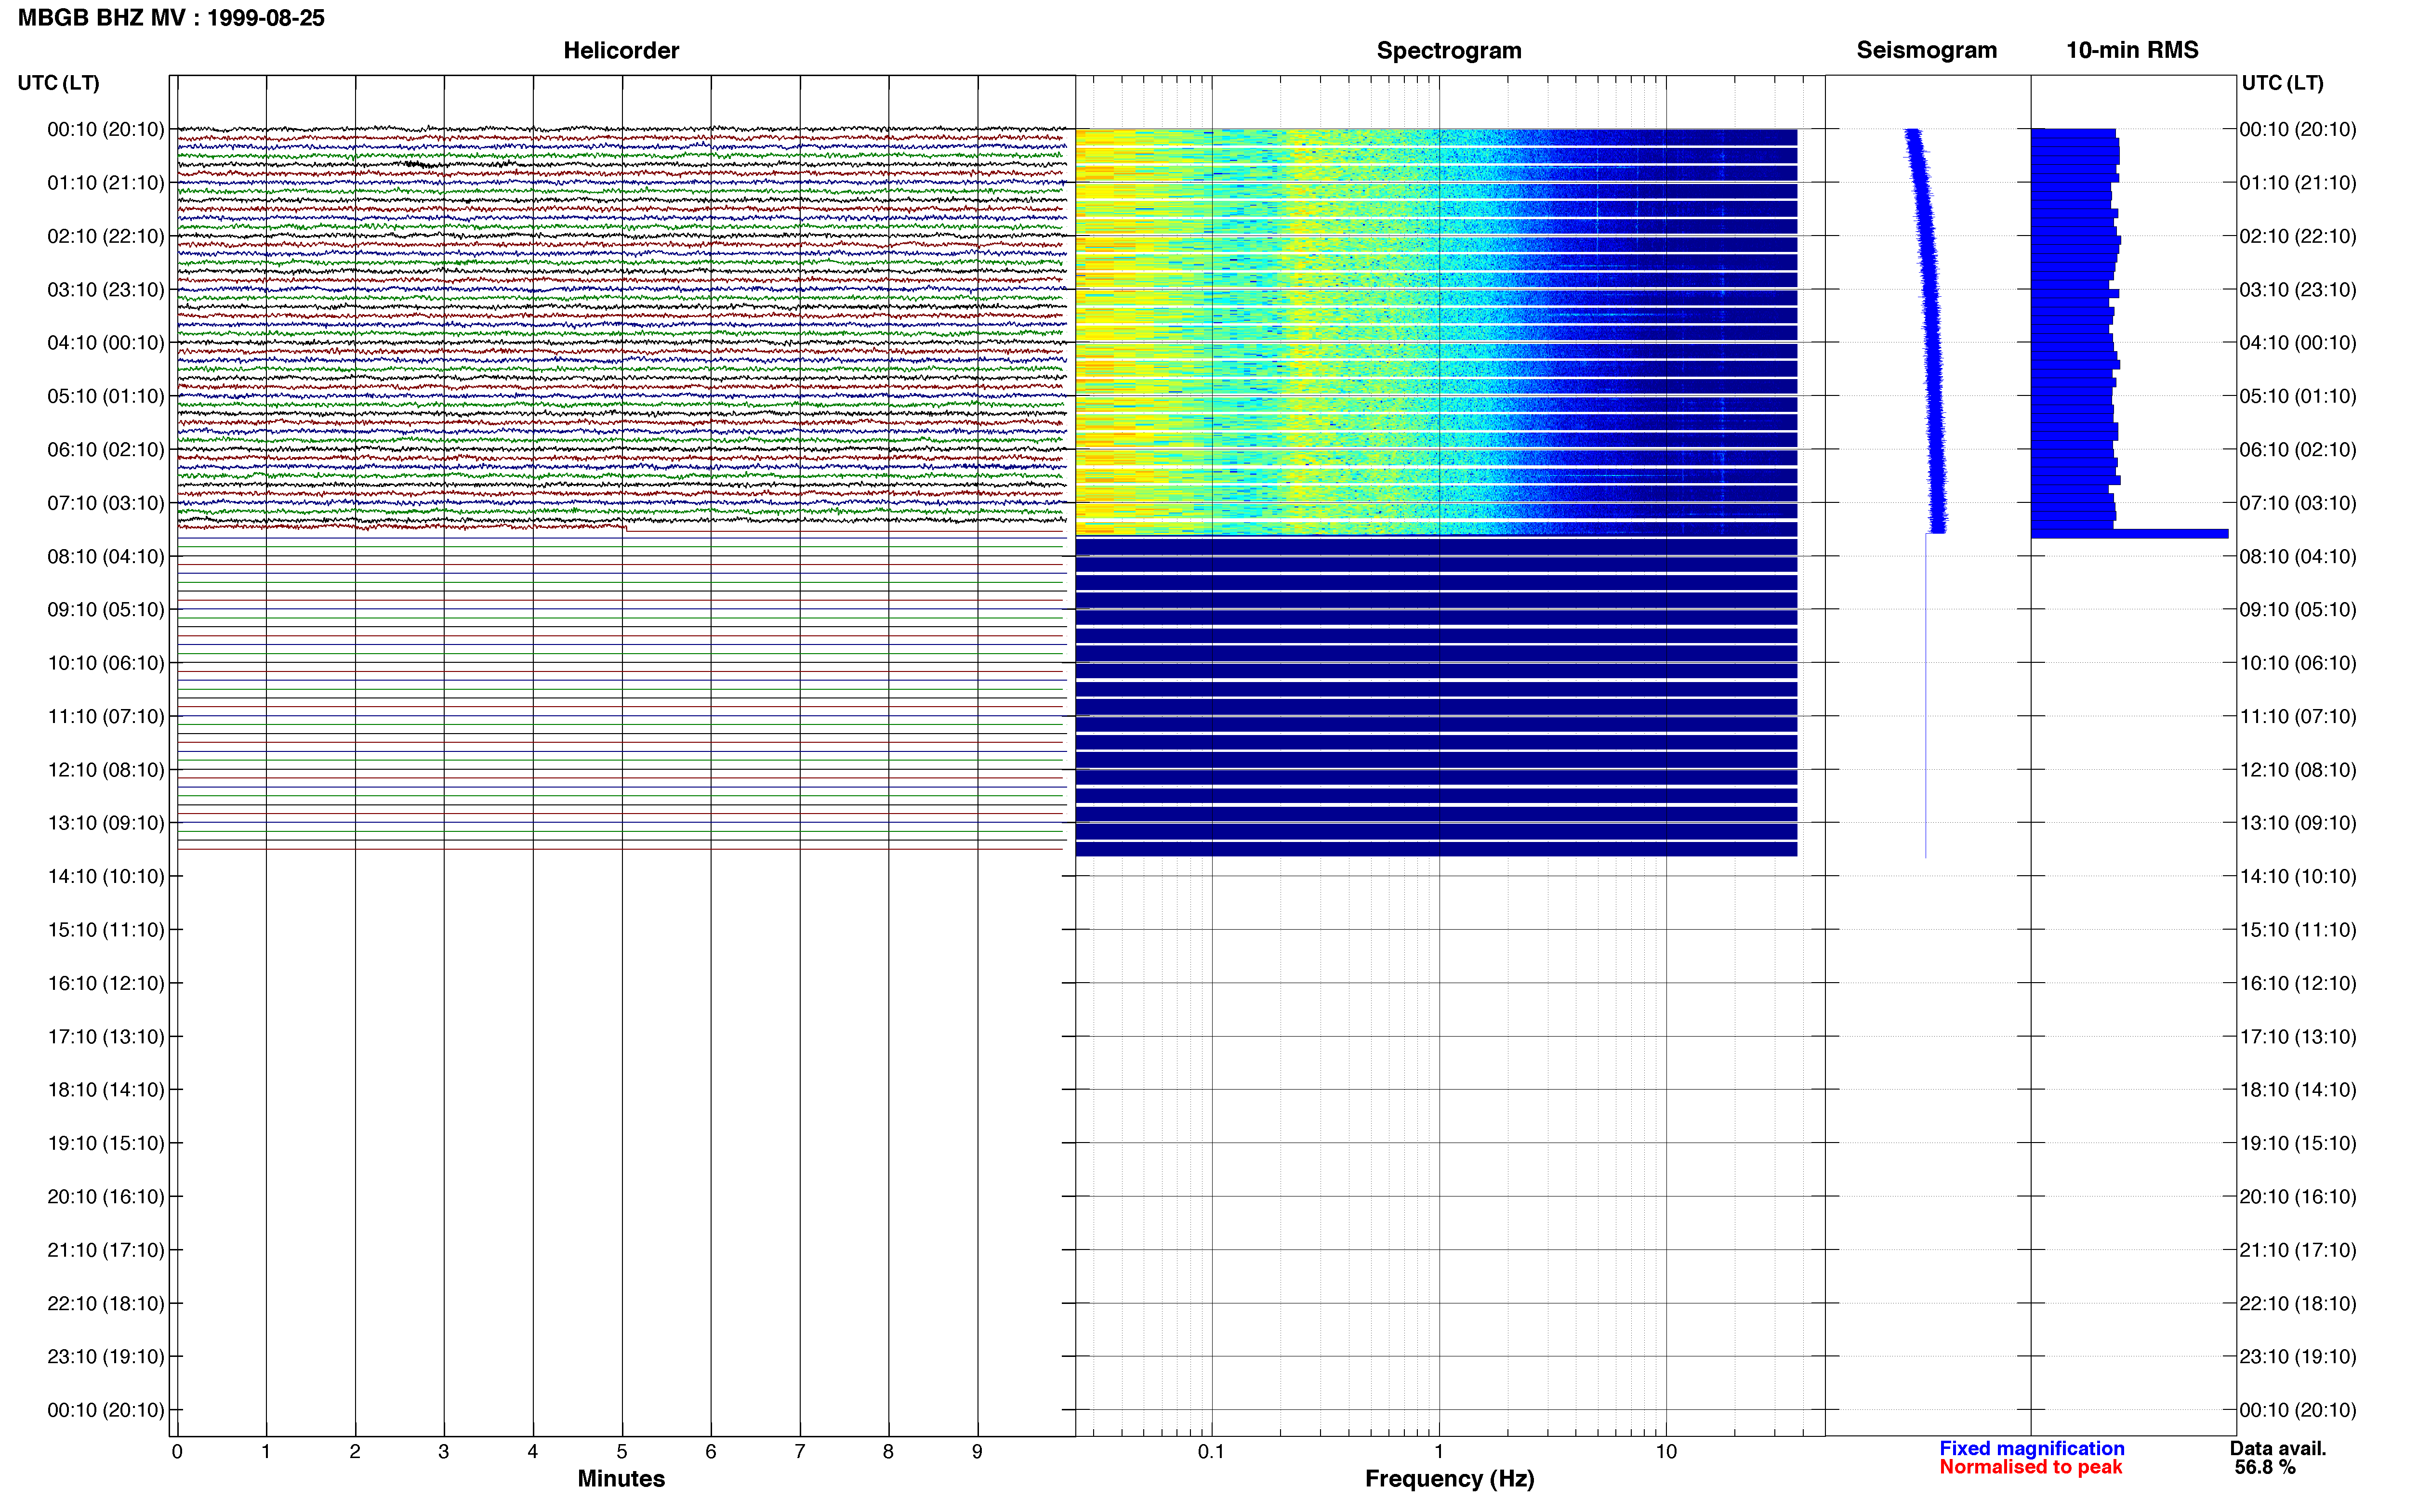This screenshot has height=1512, width=2418.
Task: Click the Seismogram panel heading
Action: 1926,50
